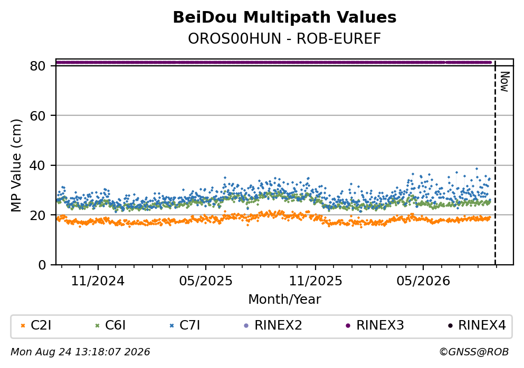Viewport: 524px width, 368px height.
Task: Select the C2I legend label
Action: 41,325
